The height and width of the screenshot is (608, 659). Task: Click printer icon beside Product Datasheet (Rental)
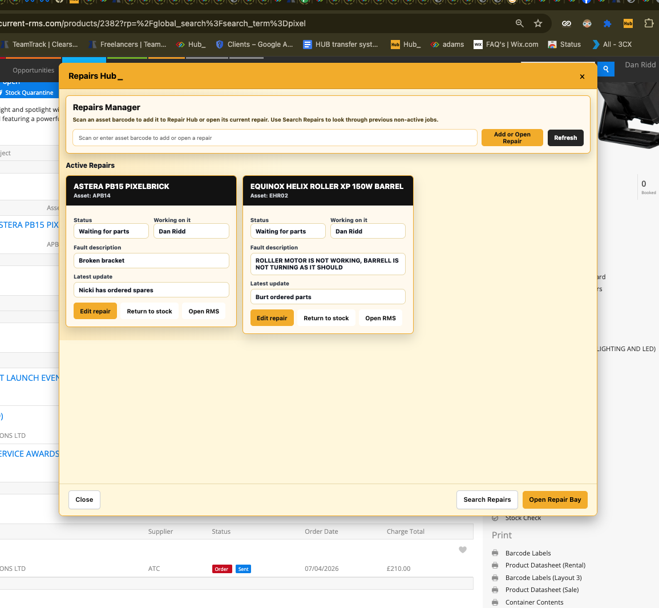(x=495, y=566)
